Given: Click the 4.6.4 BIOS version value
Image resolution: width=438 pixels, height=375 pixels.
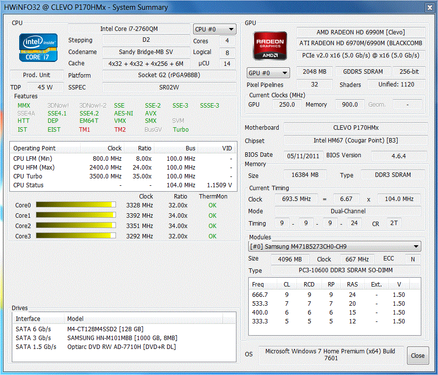Looking at the screenshot, I should pyautogui.click(x=399, y=156).
